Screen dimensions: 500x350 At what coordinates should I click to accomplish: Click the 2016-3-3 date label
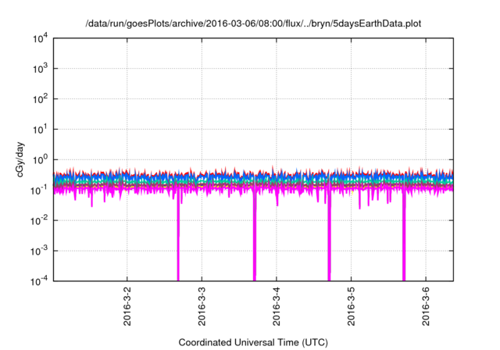202,306
